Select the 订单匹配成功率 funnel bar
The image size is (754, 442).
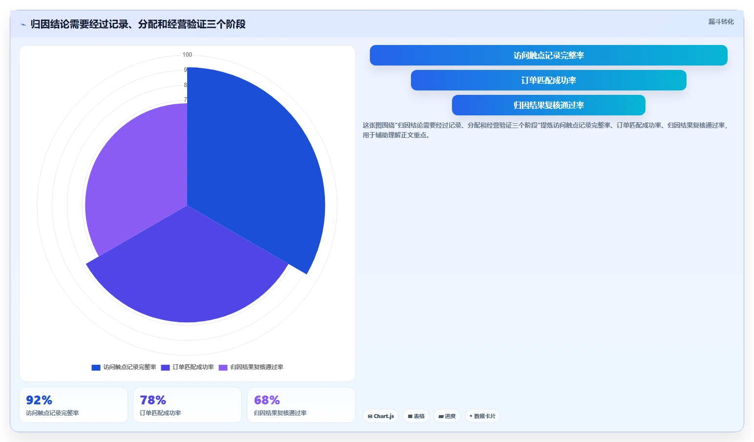pos(548,80)
